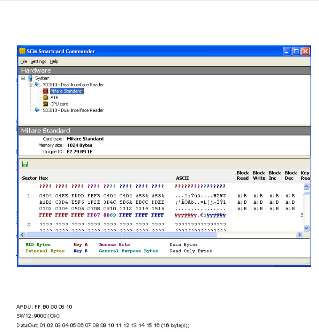Click the UID Bytes legend label

(x=38, y=244)
